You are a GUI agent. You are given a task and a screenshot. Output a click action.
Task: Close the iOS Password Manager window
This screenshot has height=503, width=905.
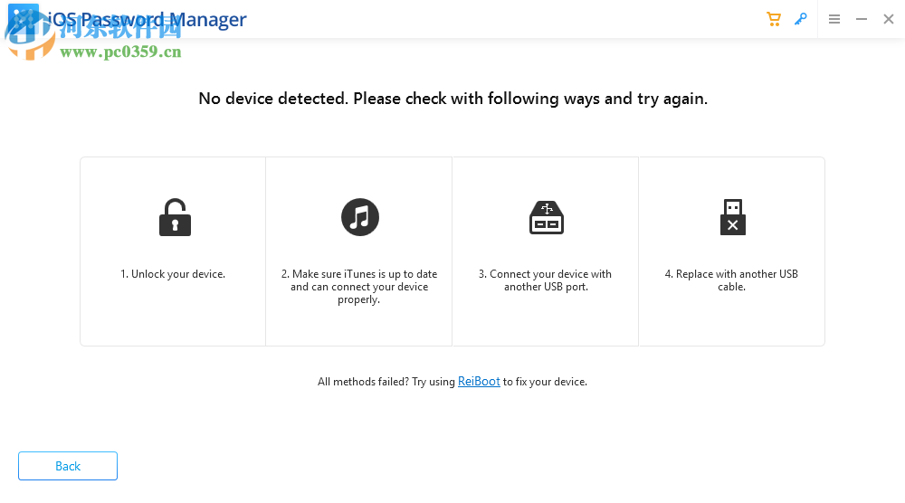coord(889,19)
